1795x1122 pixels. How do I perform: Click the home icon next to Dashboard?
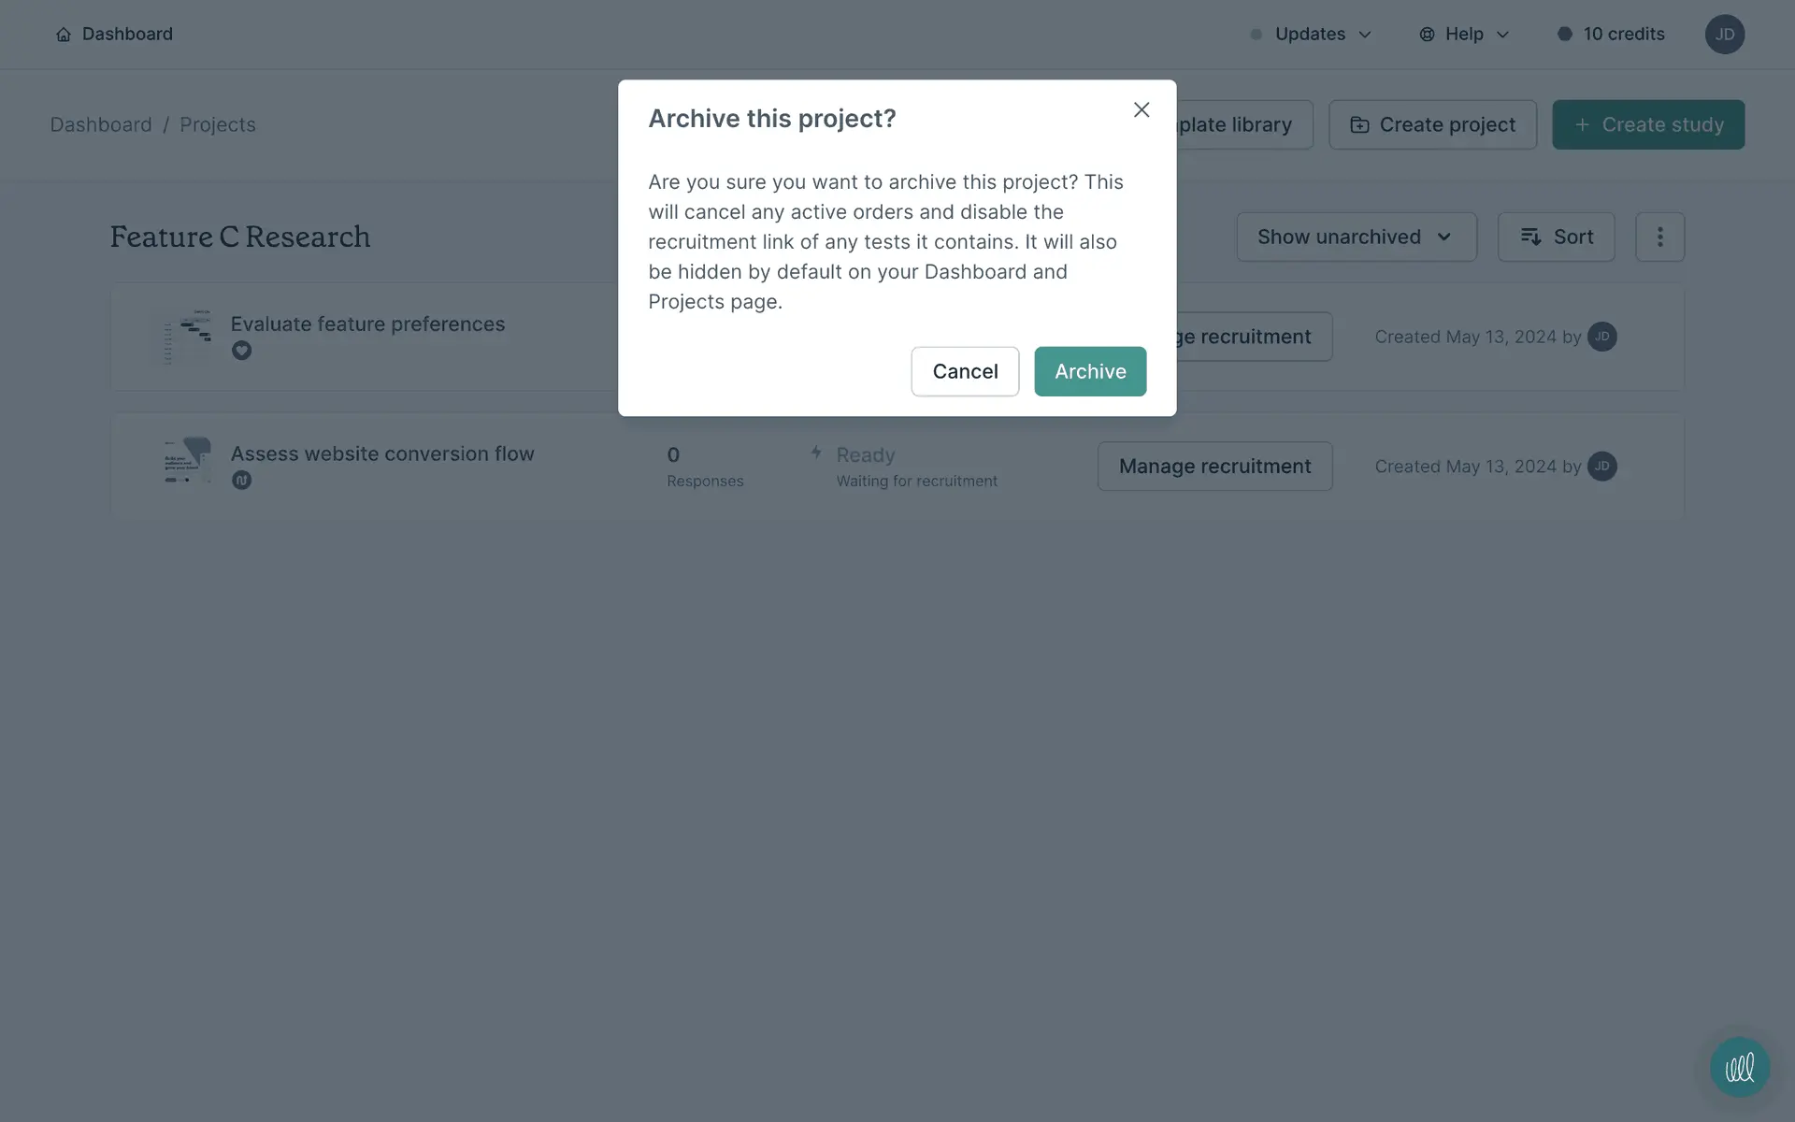(64, 35)
